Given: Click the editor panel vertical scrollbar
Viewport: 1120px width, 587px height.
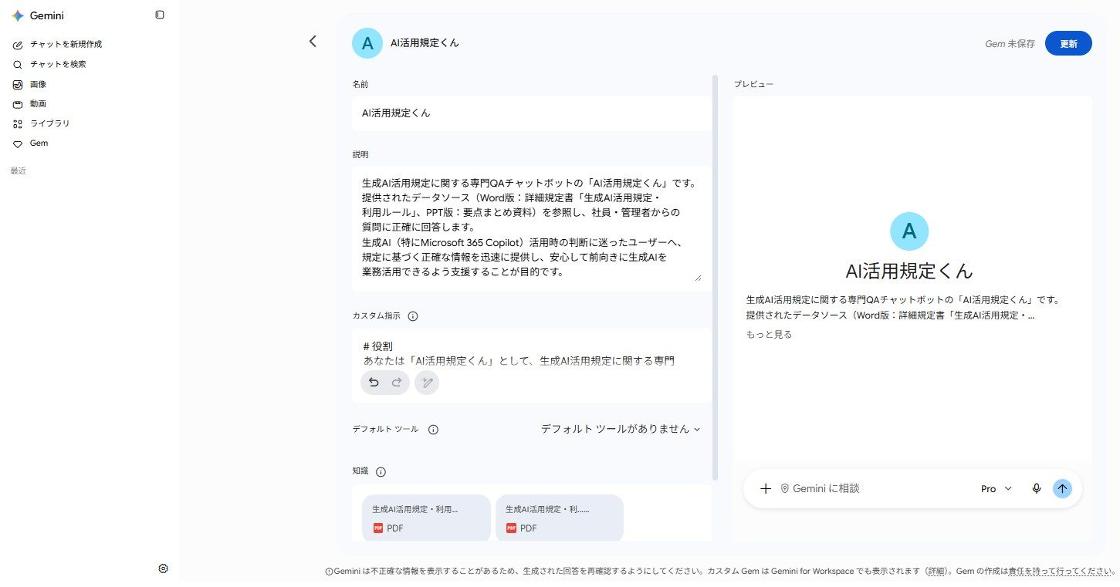Looking at the screenshot, I should click(x=716, y=278).
